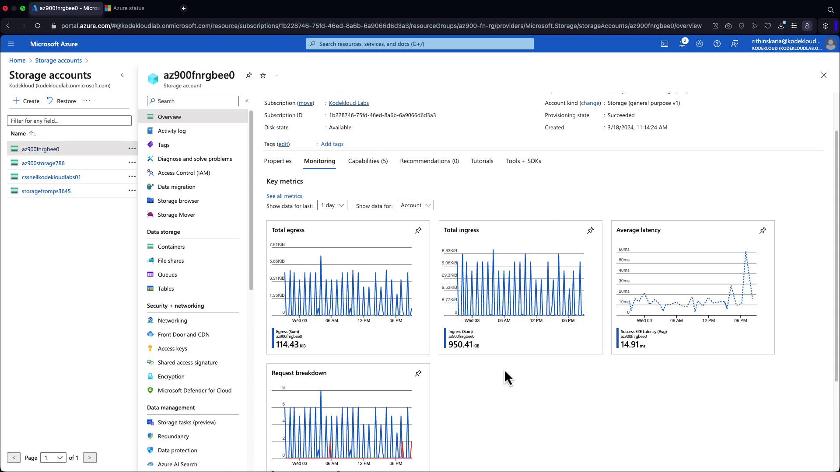This screenshot has width=840, height=472.
Task: Collapse the Storage accounts list panel
Action: (x=122, y=75)
